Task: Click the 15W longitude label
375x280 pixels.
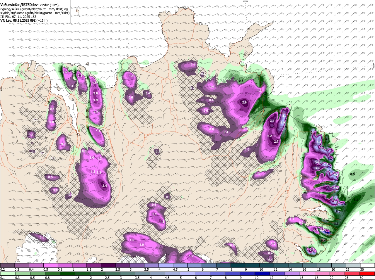Action: pos(245,1)
